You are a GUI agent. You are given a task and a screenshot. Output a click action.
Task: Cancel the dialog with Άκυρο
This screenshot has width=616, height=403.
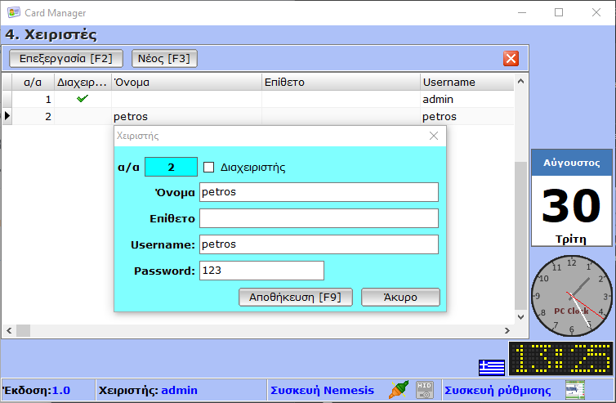point(400,297)
